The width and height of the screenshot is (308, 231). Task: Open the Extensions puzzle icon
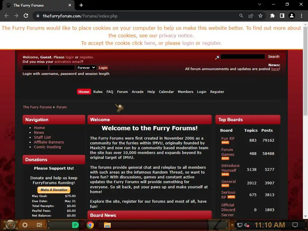pos(272,16)
